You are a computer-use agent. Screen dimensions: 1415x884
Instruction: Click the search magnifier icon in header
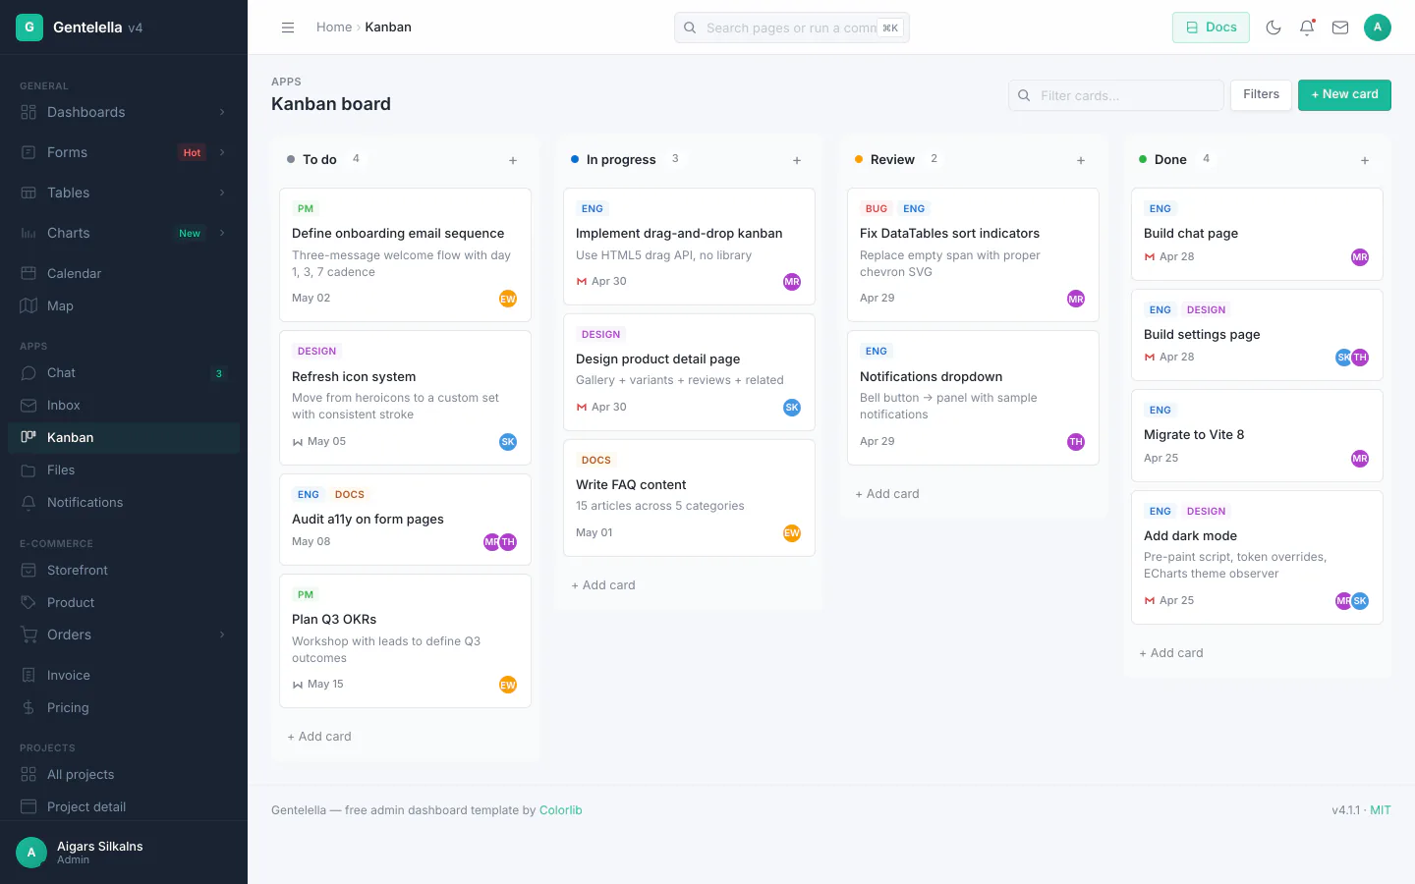click(x=690, y=28)
